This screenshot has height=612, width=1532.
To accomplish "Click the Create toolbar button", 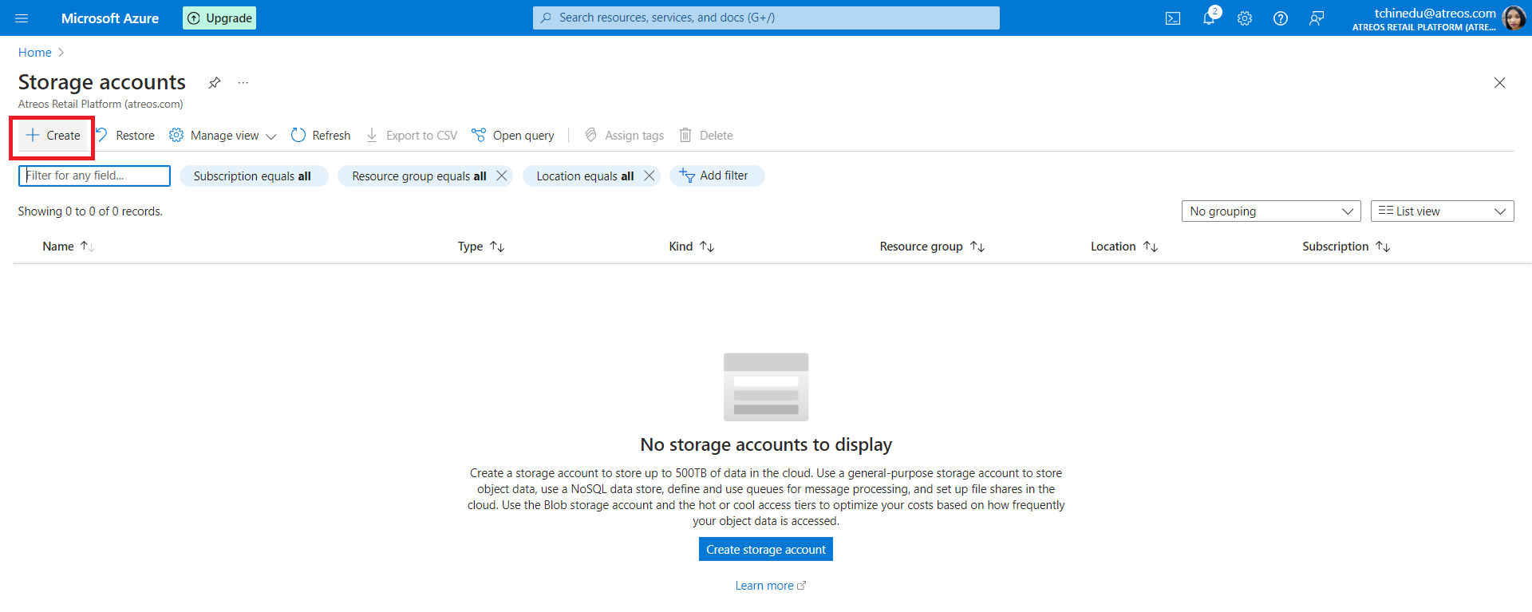I will [x=53, y=136].
